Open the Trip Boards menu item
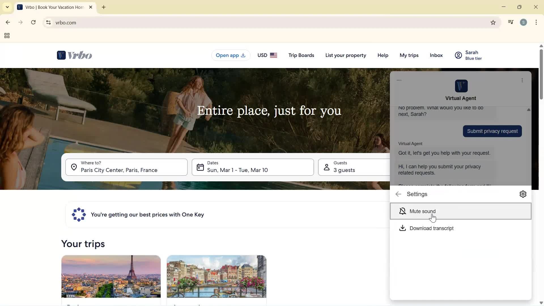This screenshot has width=544, height=306. [x=301, y=55]
